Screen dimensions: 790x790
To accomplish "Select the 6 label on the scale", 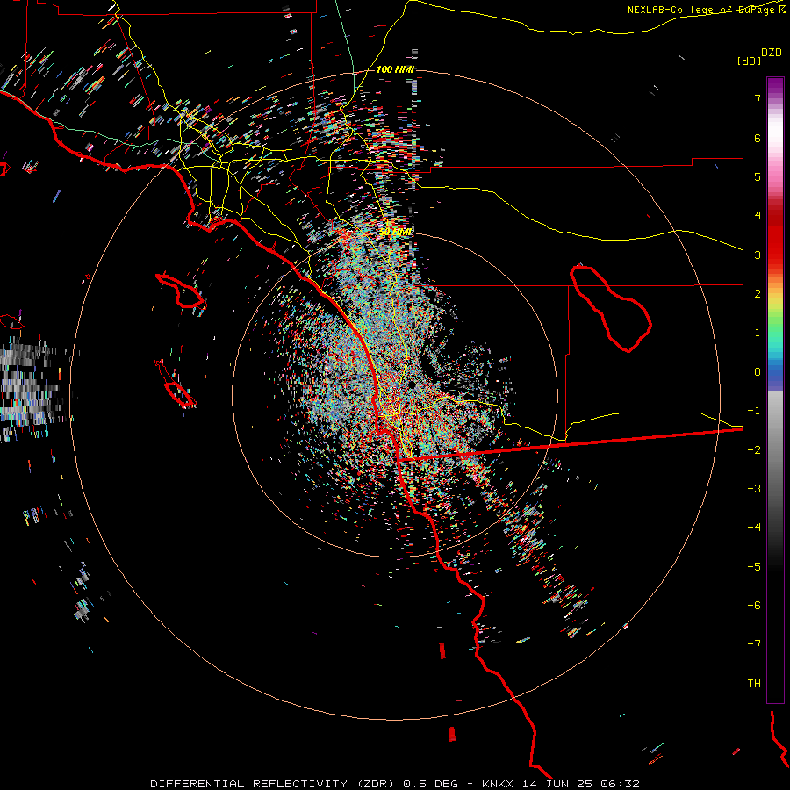I will click(x=758, y=138).
